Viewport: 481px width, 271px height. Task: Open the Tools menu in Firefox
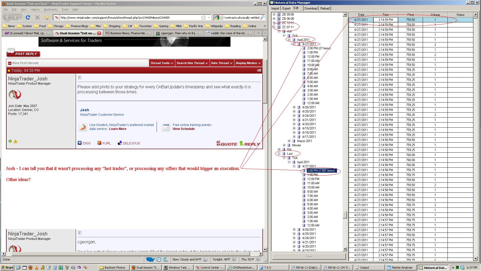click(x=65, y=9)
